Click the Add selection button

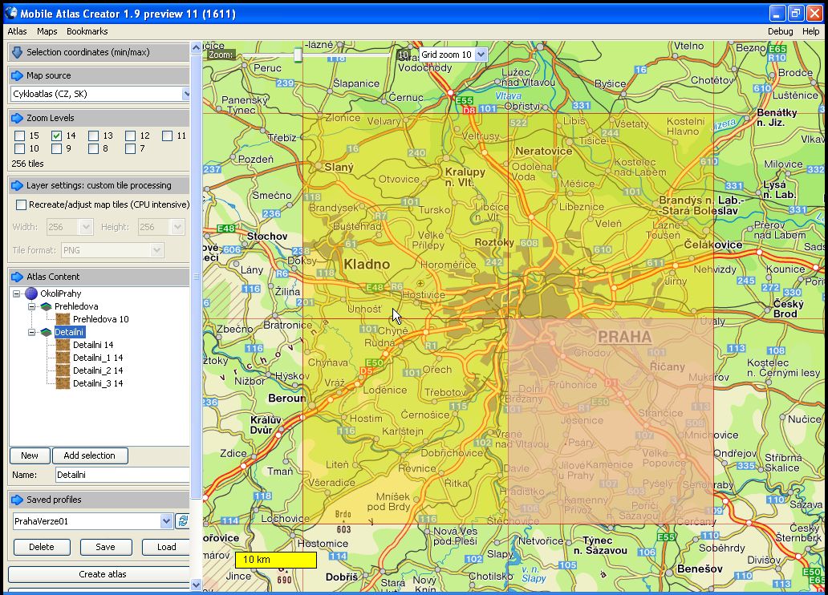pyautogui.click(x=89, y=455)
